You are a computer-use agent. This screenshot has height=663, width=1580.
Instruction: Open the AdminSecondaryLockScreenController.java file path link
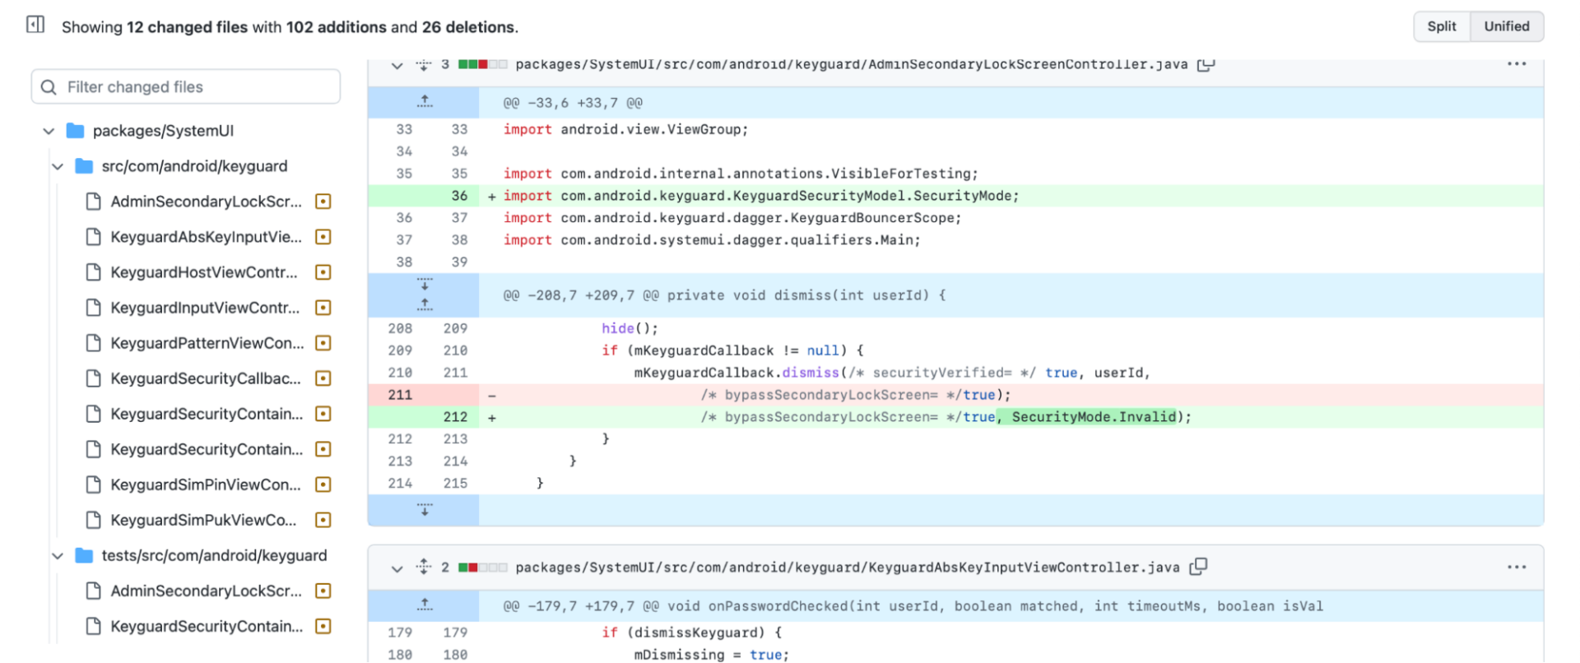(x=851, y=64)
